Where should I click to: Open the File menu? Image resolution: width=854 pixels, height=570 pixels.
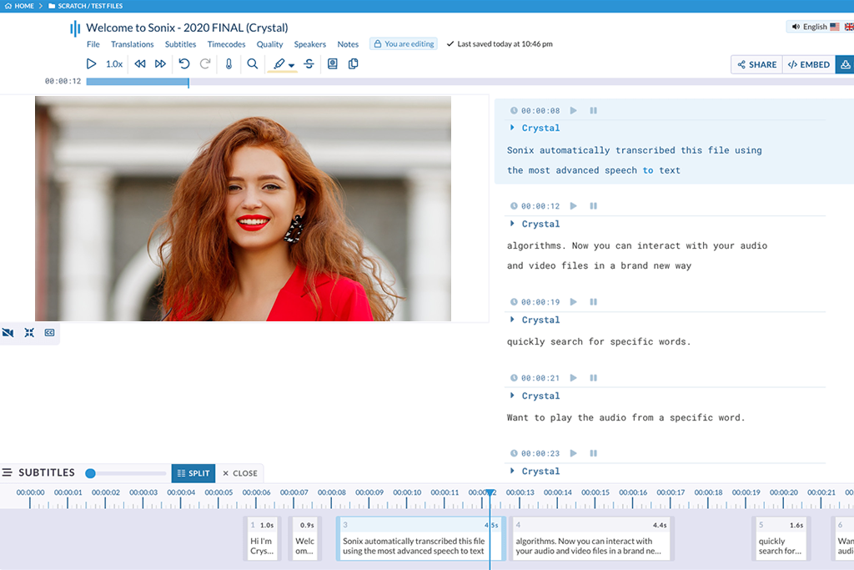93,44
